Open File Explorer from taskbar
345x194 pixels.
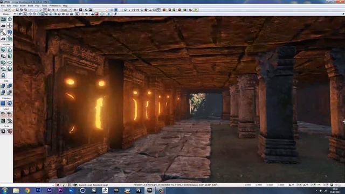pyautogui.click(x=16, y=190)
